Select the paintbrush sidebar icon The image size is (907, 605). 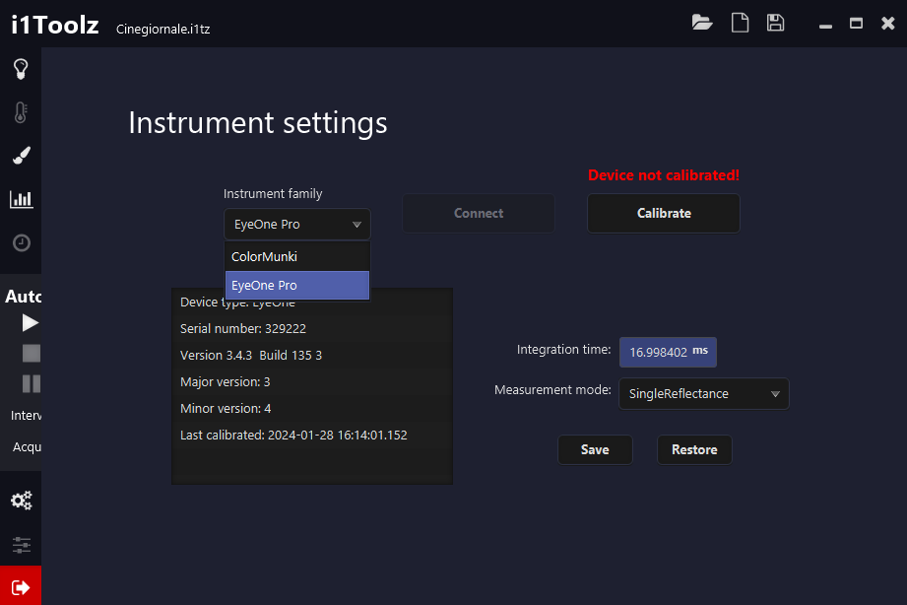pyautogui.click(x=21, y=156)
